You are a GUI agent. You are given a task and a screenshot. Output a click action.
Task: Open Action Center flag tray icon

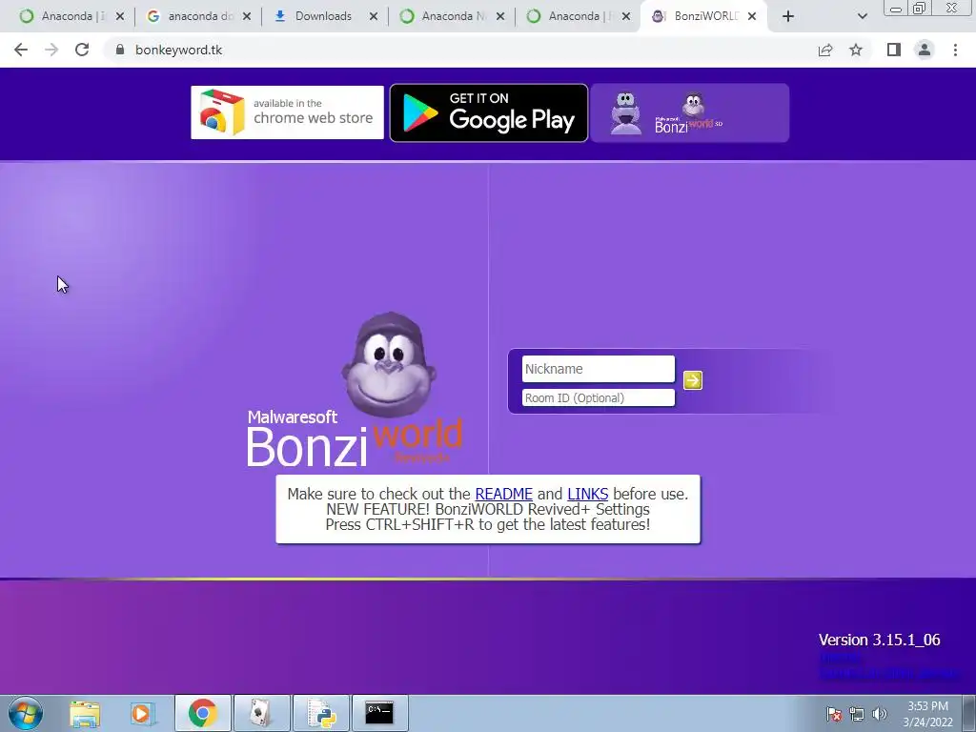834,714
